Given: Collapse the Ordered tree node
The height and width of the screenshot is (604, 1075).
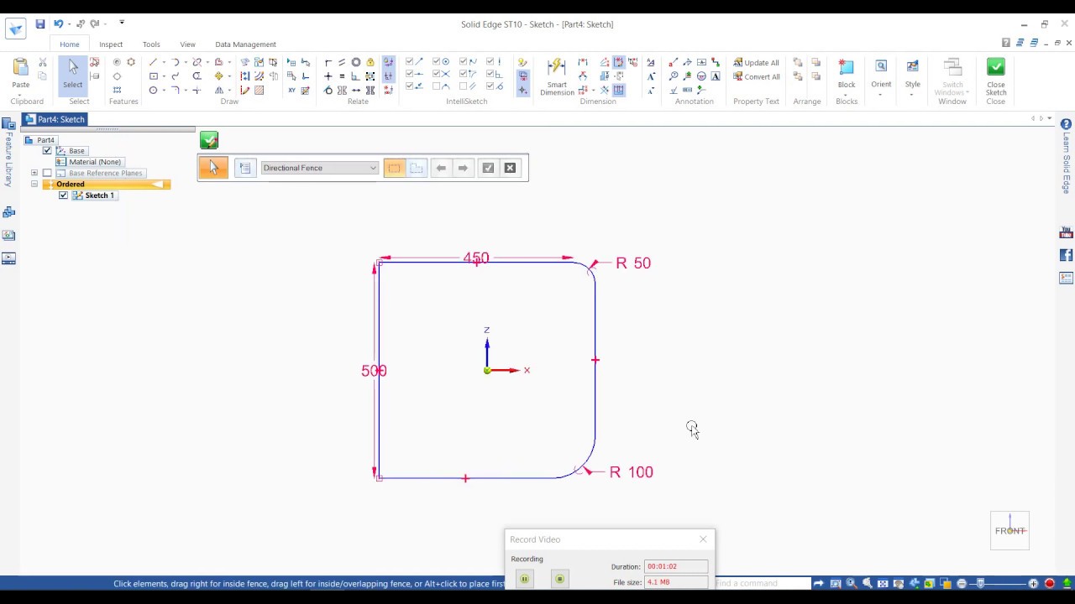Looking at the screenshot, I should [x=34, y=185].
